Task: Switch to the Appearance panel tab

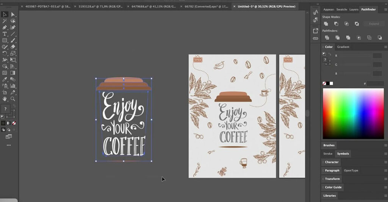Action: click(329, 9)
